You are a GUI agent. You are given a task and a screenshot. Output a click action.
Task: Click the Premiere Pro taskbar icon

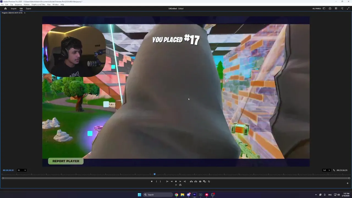tap(194, 195)
